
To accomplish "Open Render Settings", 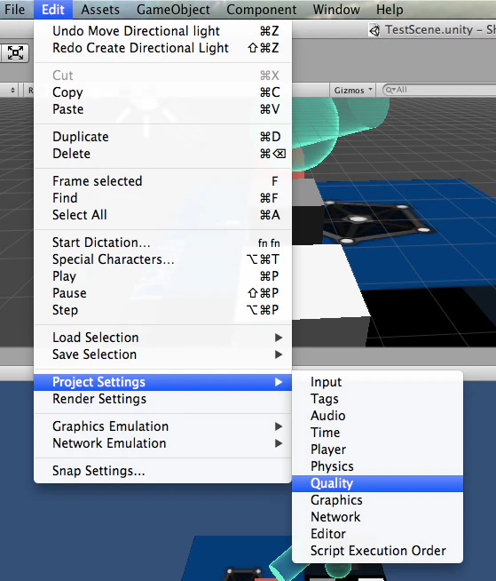I will pyautogui.click(x=163, y=399).
